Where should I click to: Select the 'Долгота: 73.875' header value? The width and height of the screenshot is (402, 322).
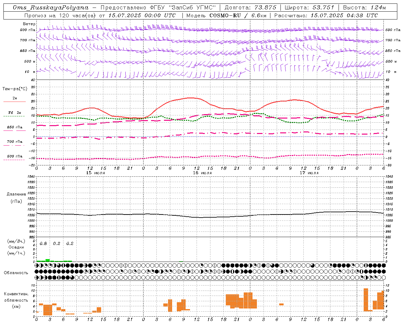click(251, 8)
